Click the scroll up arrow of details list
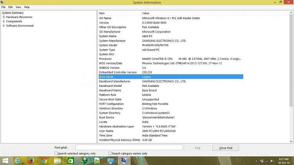The height and width of the screenshot is (165, 294). coord(291,13)
